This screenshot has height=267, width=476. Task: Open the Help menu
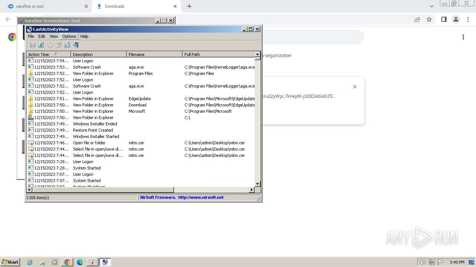[x=84, y=36]
